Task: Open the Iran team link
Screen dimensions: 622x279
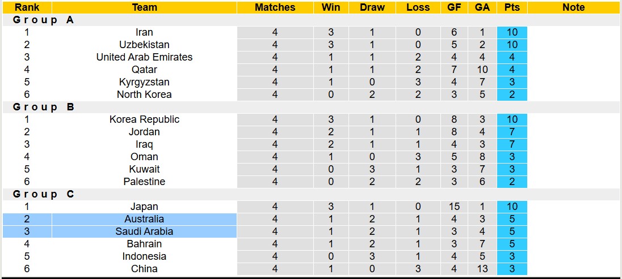Action: [x=144, y=32]
